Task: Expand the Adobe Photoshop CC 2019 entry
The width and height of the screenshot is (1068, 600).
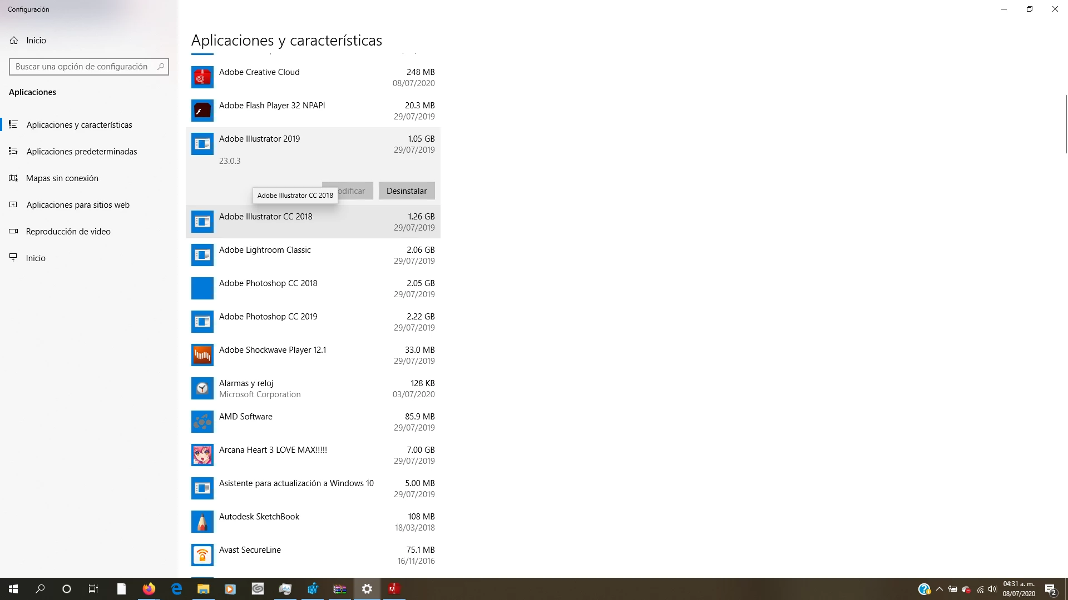Action: (313, 322)
